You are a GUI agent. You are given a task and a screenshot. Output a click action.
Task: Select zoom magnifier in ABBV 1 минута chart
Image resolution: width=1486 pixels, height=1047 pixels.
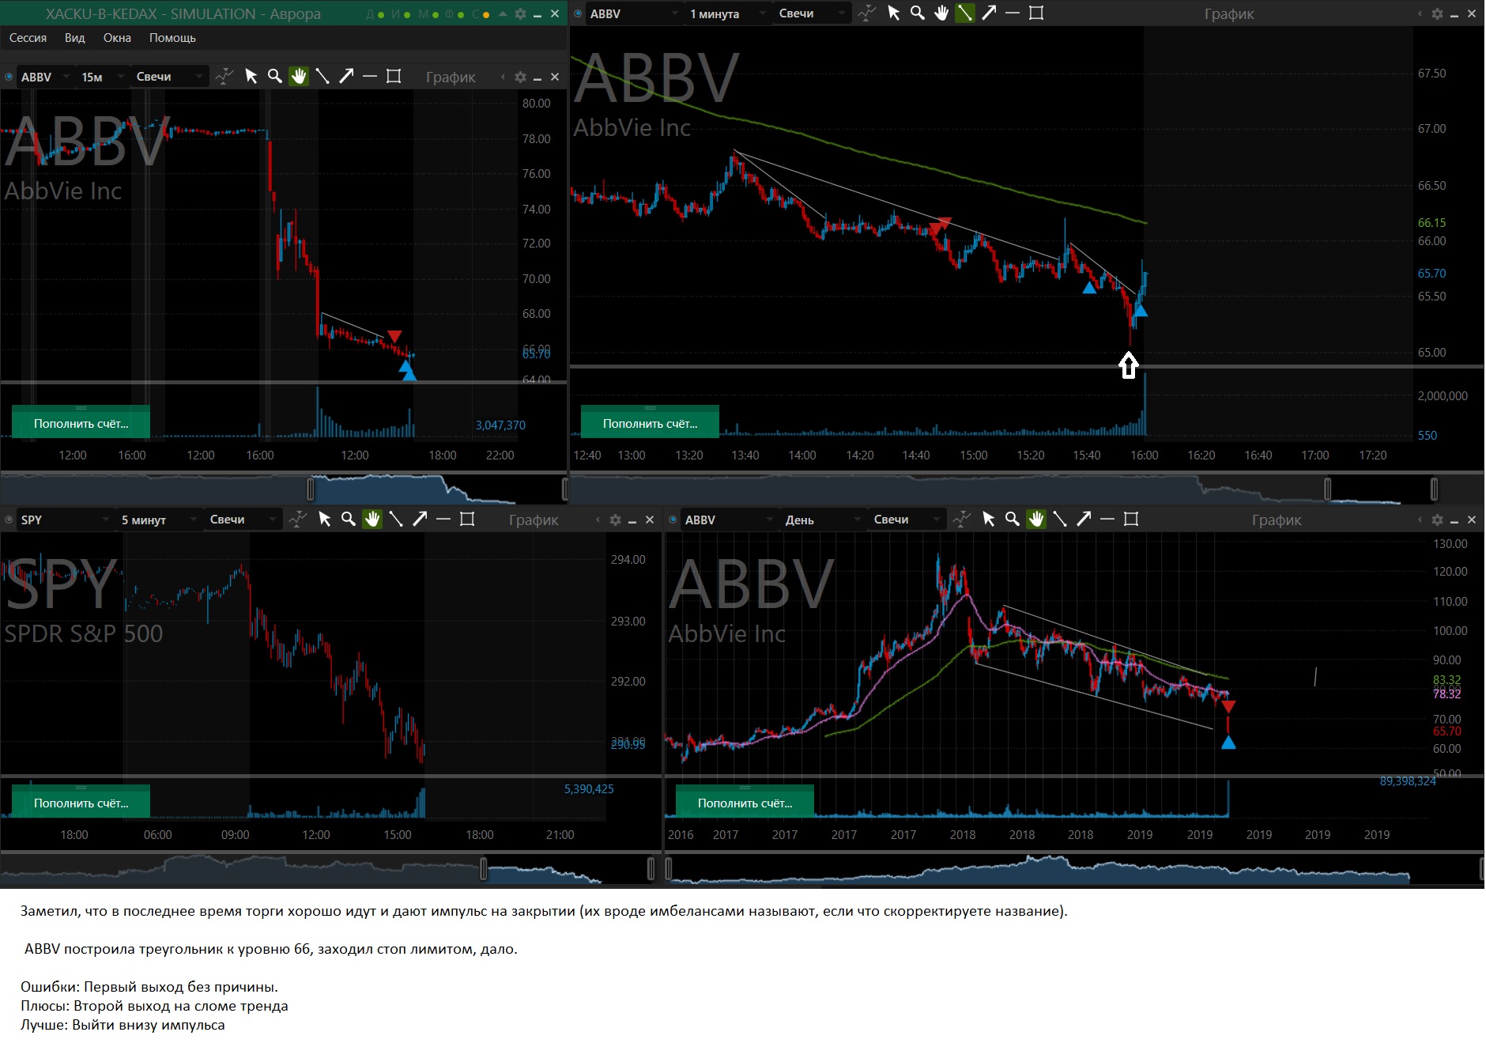click(x=918, y=13)
